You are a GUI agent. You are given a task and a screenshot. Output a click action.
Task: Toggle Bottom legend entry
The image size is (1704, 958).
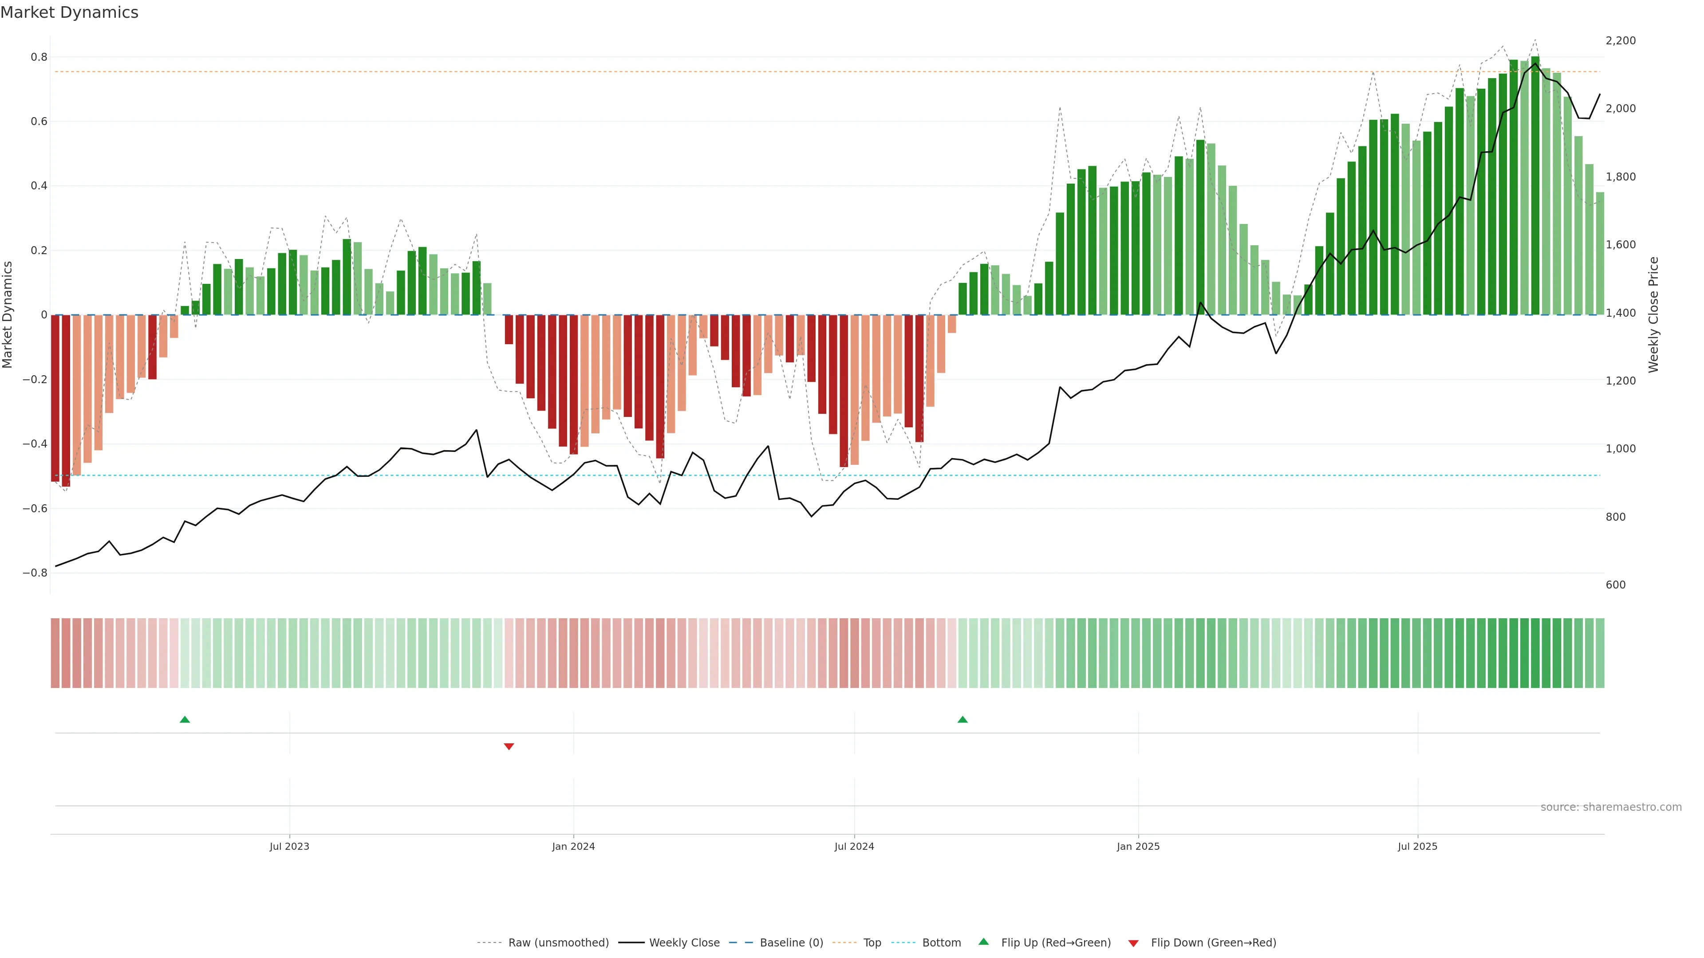coord(941,943)
